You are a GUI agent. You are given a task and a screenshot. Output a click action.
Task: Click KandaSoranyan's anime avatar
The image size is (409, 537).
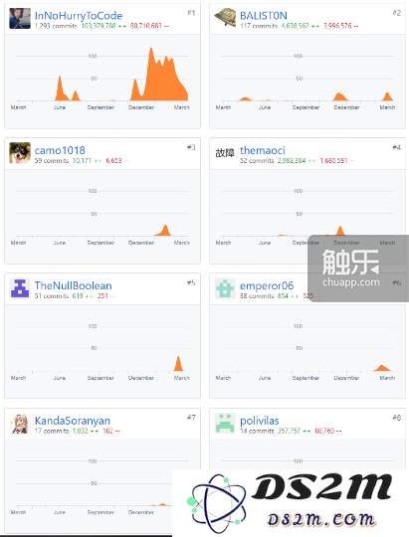click(x=20, y=424)
